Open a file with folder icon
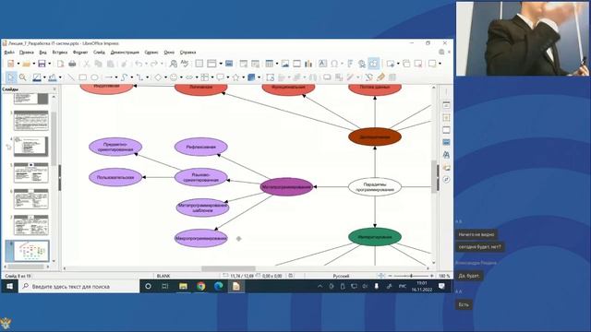The image size is (591, 332). click(x=26, y=64)
